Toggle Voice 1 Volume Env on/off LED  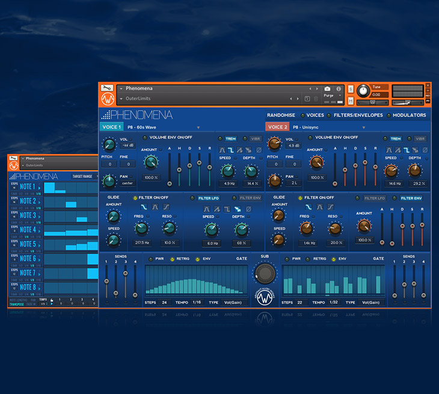145,138
